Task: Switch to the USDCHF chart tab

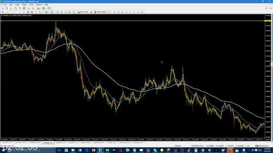Action: (x=138, y=143)
